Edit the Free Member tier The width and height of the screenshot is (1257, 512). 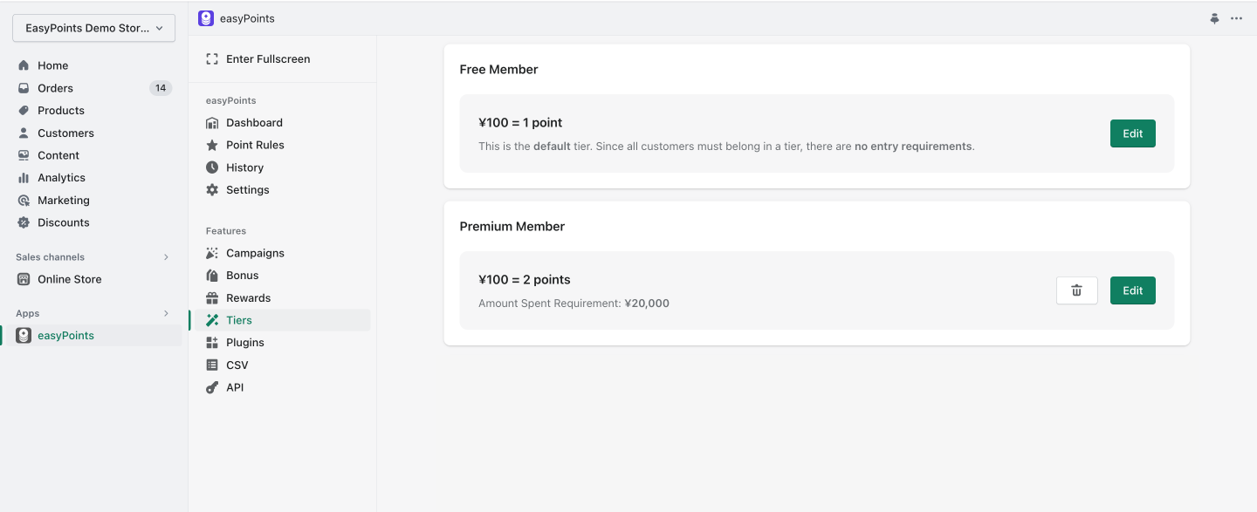point(1133,133)
